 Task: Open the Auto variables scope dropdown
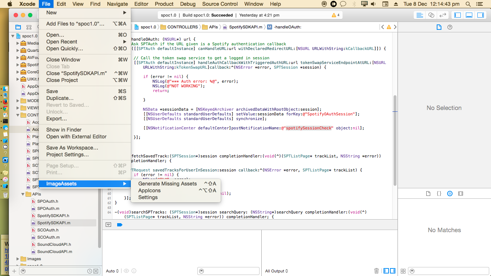(x=112, y=271)
